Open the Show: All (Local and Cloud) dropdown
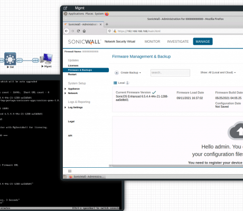Viewport: 243px width, 211px height. pyautogui.click(x=218, y=72)
